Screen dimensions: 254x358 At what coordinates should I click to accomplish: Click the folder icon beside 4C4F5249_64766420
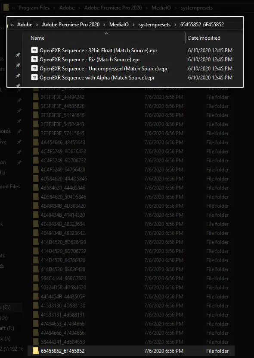36,169
